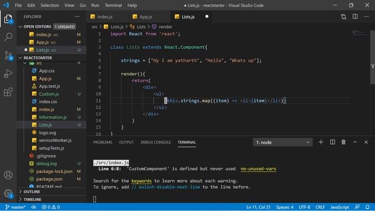Split the terminal panel
This screenshot has width=375, height=211.
click(x=332, y=142)
